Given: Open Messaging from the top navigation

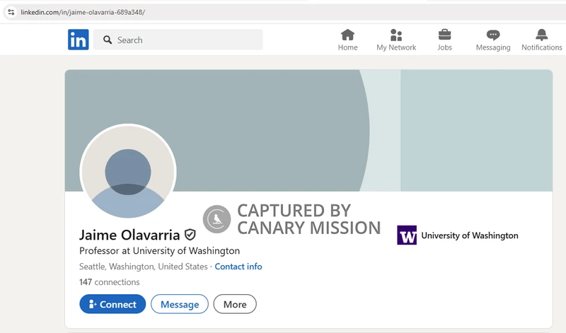Looking at the screenshot, I should tap(493, 35).
